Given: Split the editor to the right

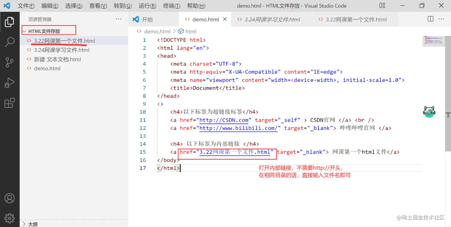Looking at the screenshot, I should [430, 19].
